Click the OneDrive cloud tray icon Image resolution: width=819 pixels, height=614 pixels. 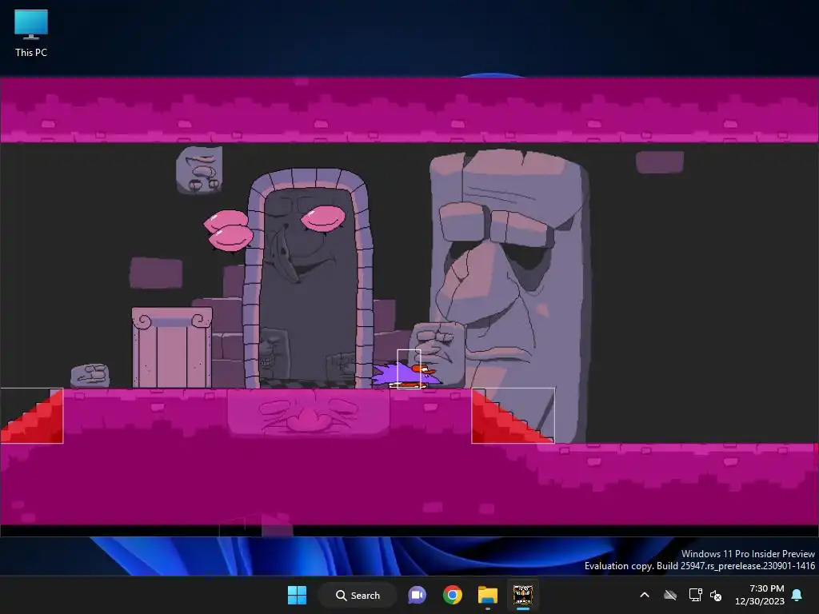coord(670,595)
